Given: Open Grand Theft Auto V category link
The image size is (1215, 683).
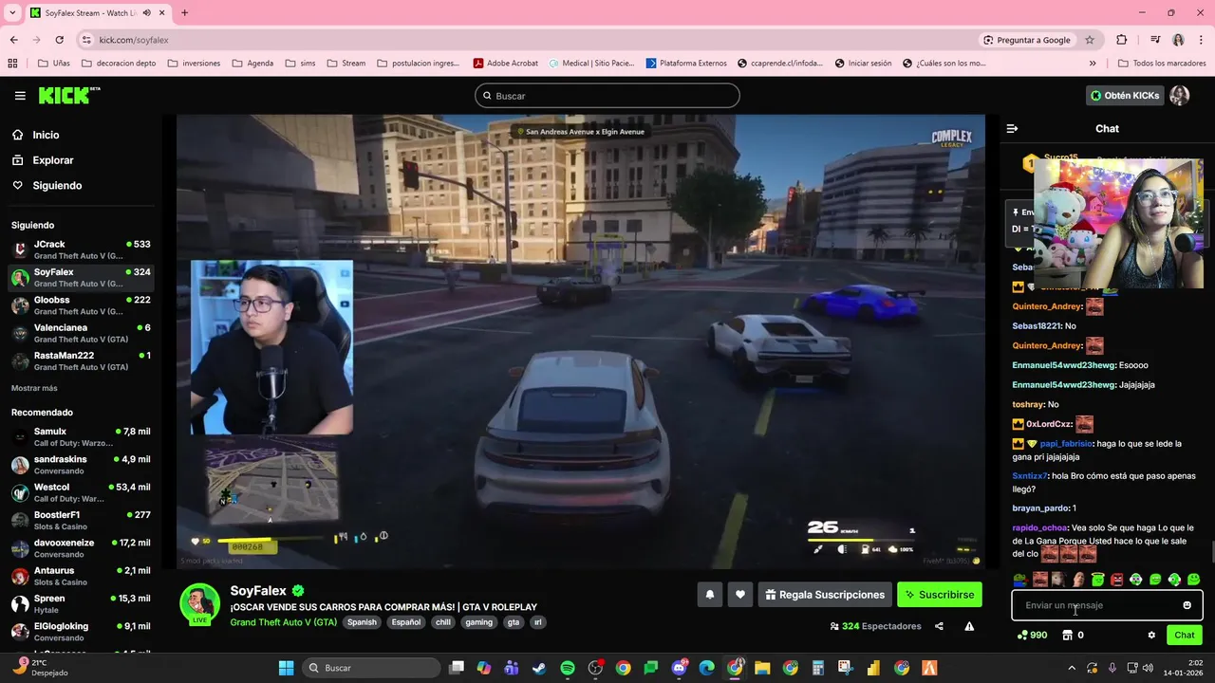Looking at the screenshot, I should pos(283,622).
